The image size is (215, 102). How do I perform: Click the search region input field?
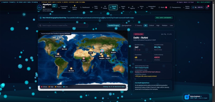(63, 26)
